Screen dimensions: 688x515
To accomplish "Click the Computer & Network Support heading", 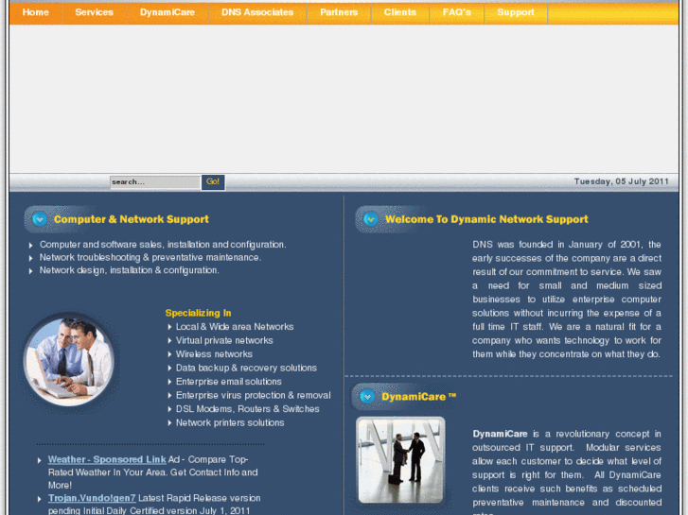I will point(132,219).
